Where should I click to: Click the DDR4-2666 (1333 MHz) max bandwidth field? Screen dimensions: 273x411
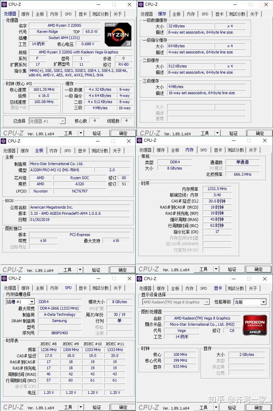coord(59,308)
